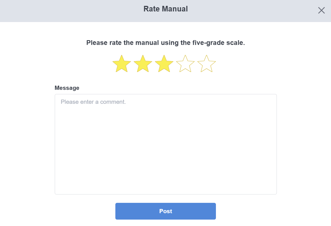Click the Message field label

pos(67,88)
